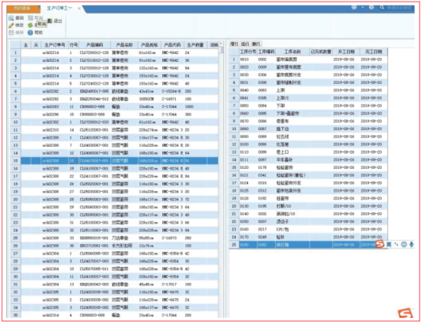Click the 保存 save disk icon
Screen dimensions: 423x325
[x=11, y=32]
